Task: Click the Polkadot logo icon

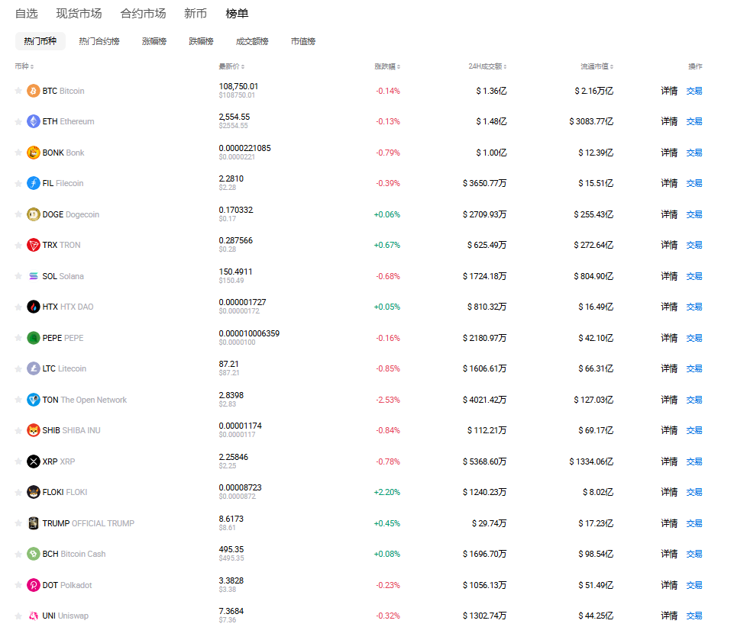Action: click(x=34, y=585)
